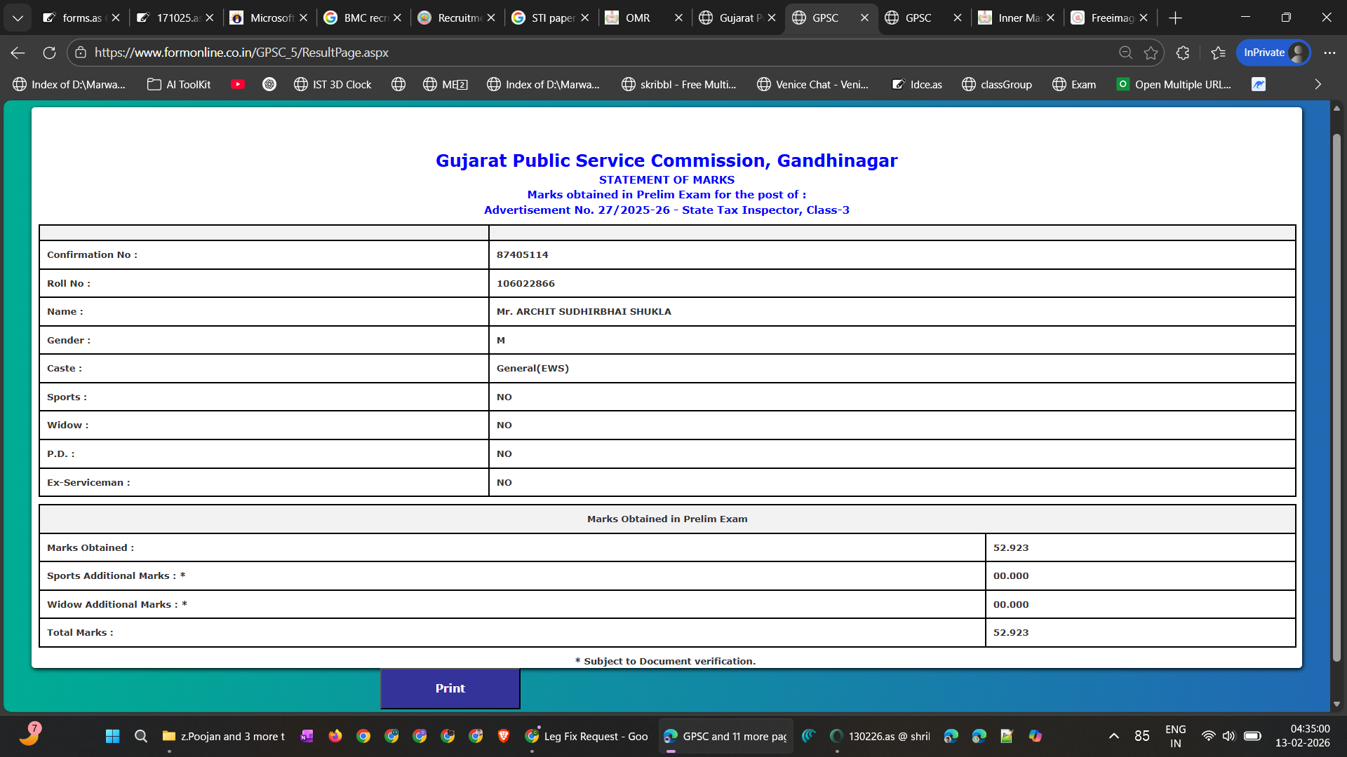This screenshot has width=1347, height=757.
Task: View site information lock icon
Action: [81, 53]
